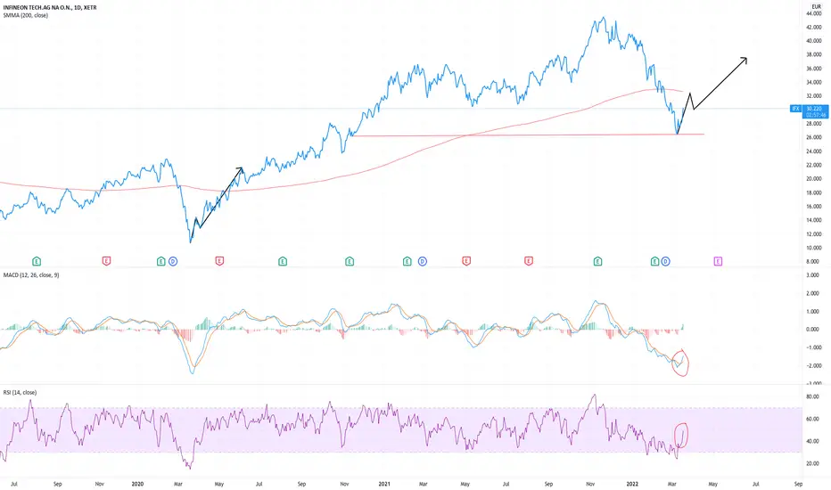This screenshot has height=490, width=831.
Task: Open the blue dividend marker from early 2022
Action: tap(666, 261)
